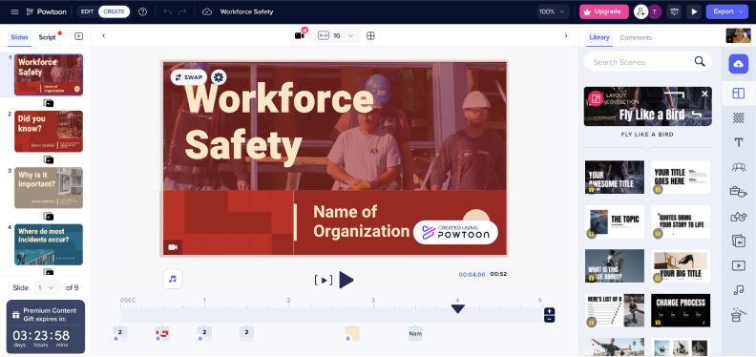Click the pink Upgrade button
This screenshot has width=756, height=357.
(x=603, y=11)
